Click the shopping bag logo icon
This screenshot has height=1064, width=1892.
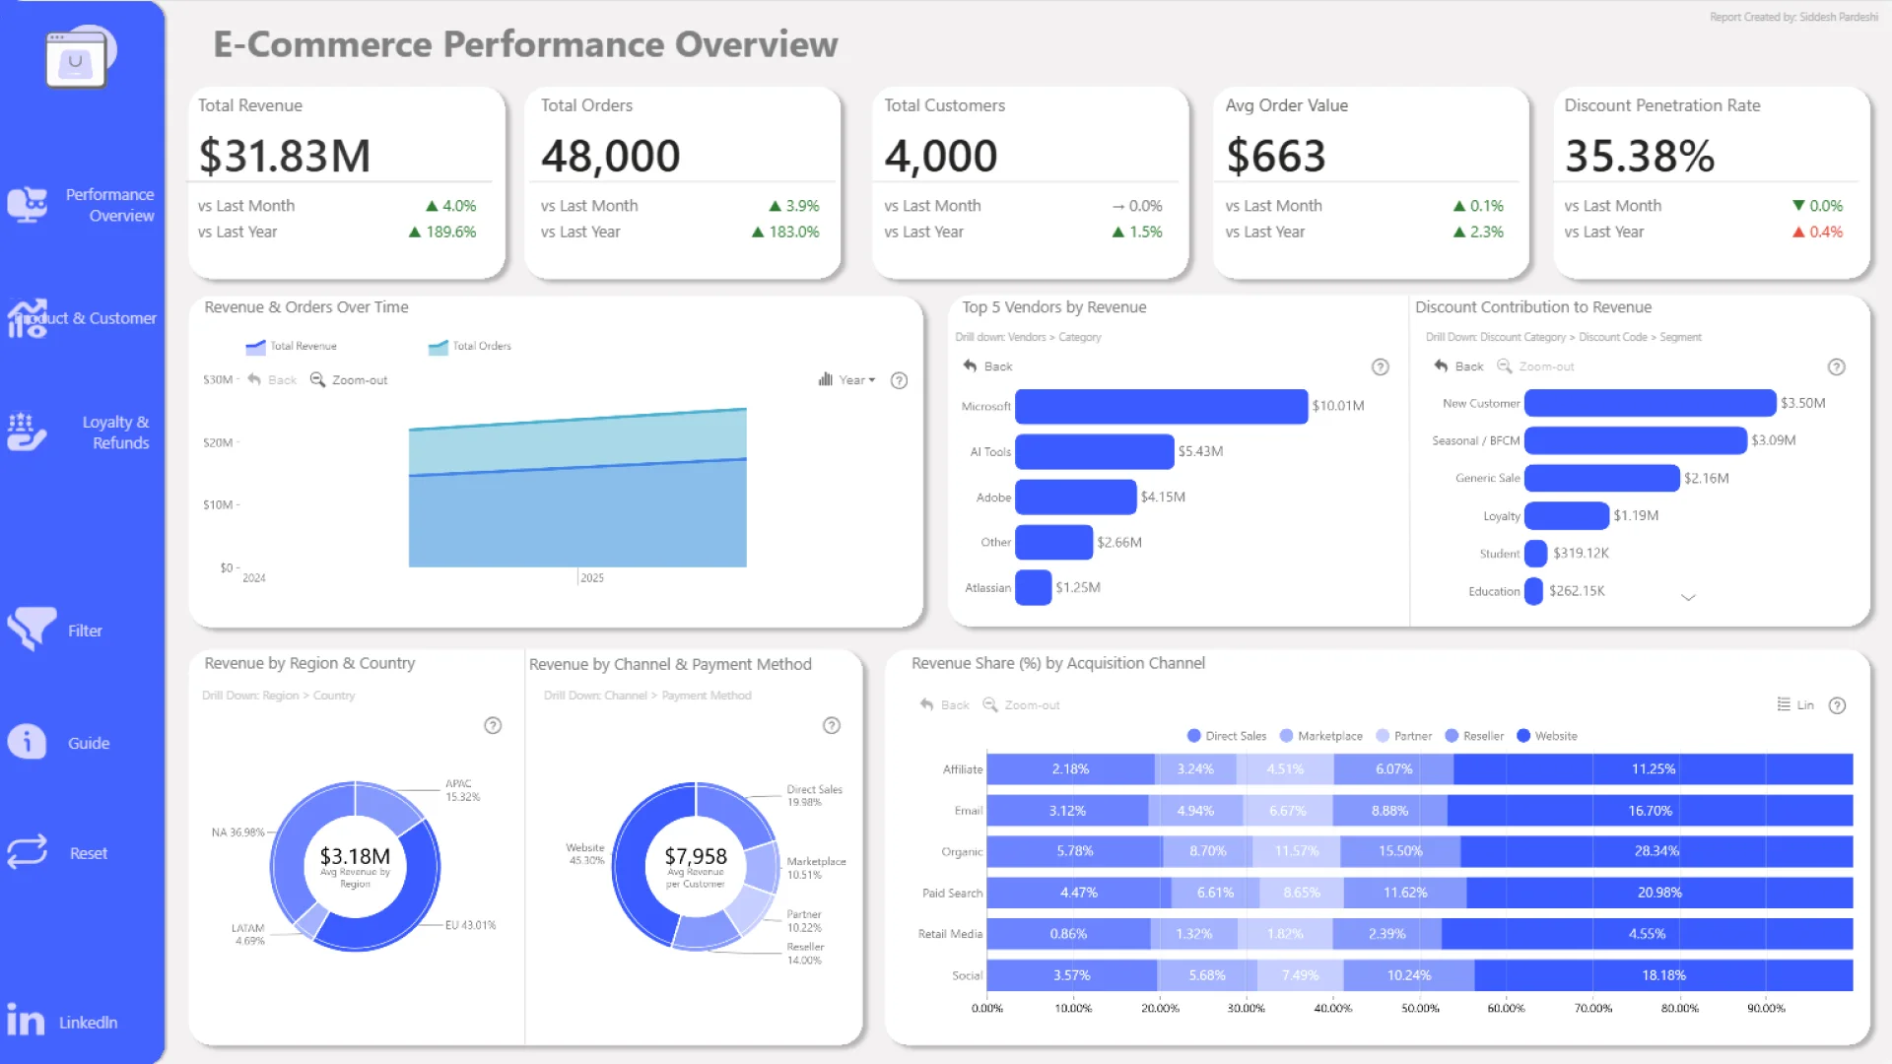[x=77, y=59]
